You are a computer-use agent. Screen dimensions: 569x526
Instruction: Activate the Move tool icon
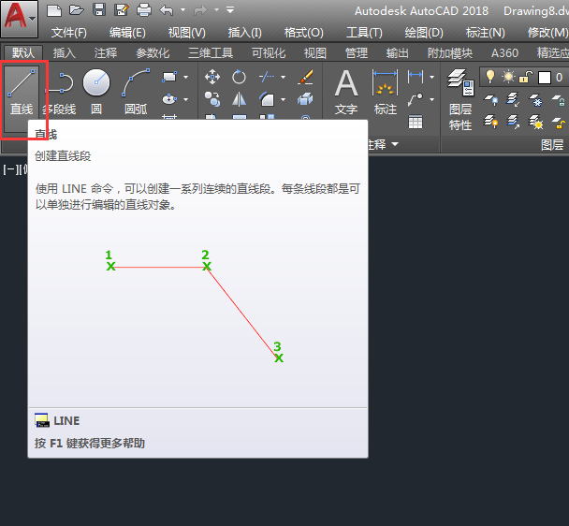coord(212,77)
